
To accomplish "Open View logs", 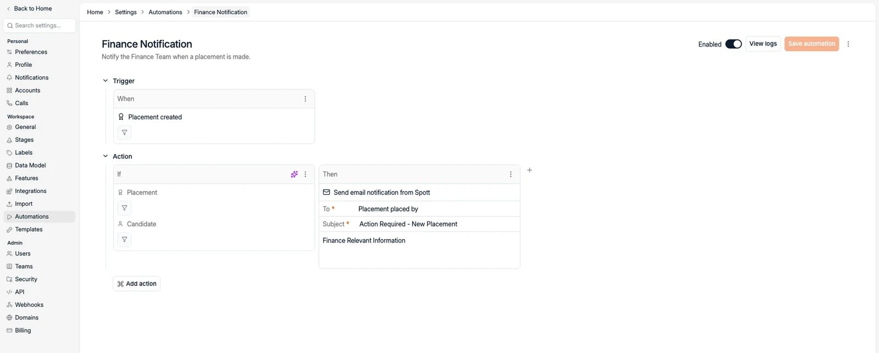I will [763, 44].
